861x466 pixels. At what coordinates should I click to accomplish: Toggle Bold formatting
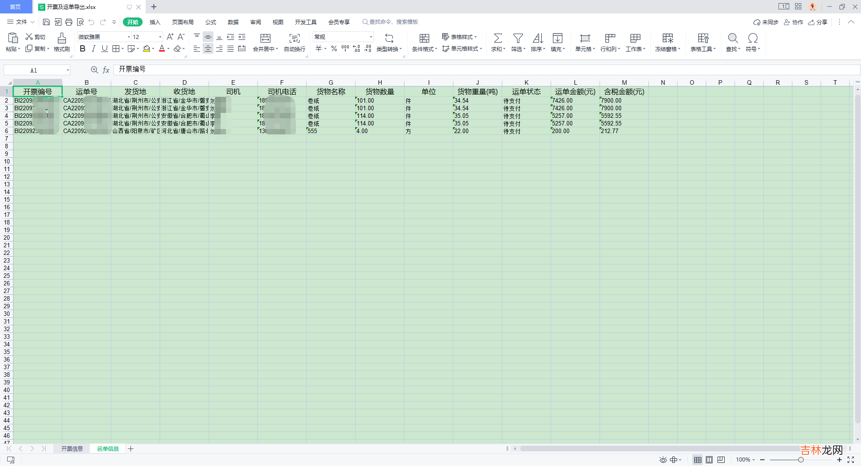point(83,49)
